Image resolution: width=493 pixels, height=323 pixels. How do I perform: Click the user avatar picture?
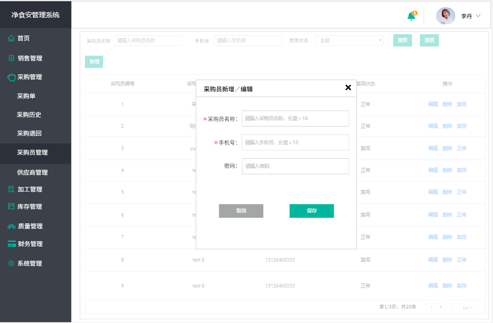pyautogui.click(x=445, y=16)
